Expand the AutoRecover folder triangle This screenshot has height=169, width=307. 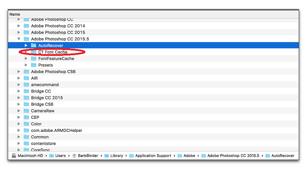click(26, 45)
